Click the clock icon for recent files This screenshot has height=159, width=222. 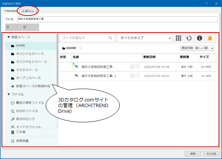coord(13,103)
